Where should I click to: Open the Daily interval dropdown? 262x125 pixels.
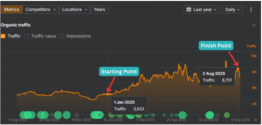click(232, 10)
